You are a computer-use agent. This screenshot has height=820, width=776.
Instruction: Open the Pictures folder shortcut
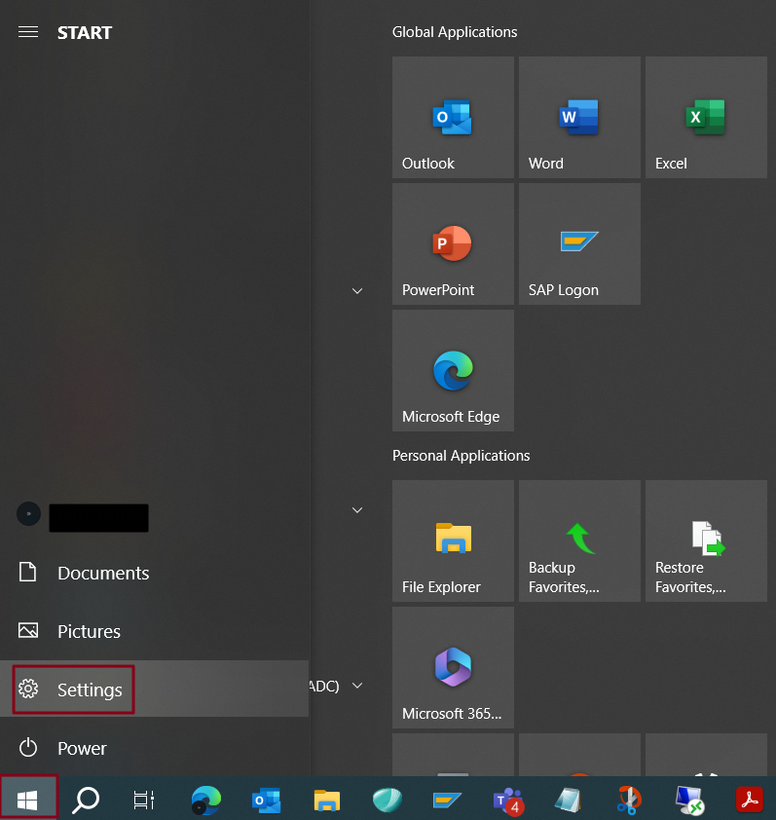154,631
